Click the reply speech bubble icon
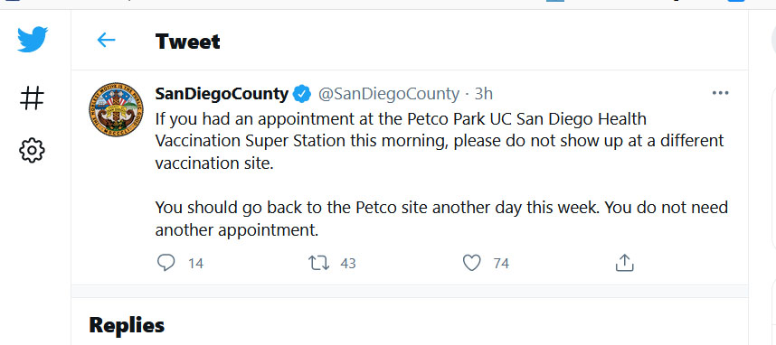776x345 pixels. pyautogui.click(x=166, y=263)
